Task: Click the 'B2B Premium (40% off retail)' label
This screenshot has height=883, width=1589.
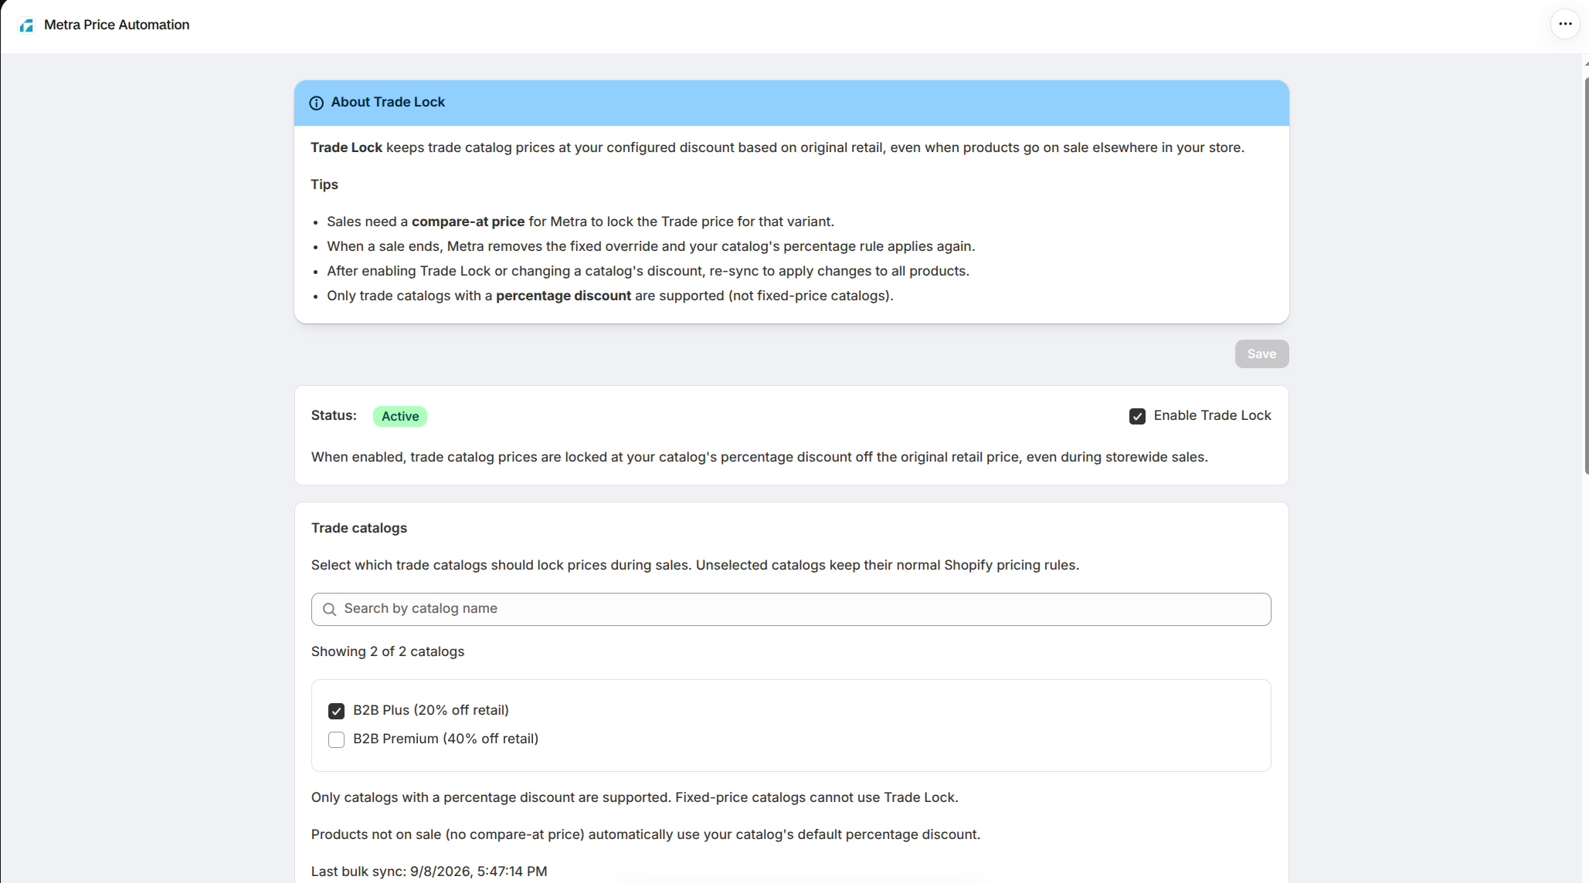Action: (446, 739)
